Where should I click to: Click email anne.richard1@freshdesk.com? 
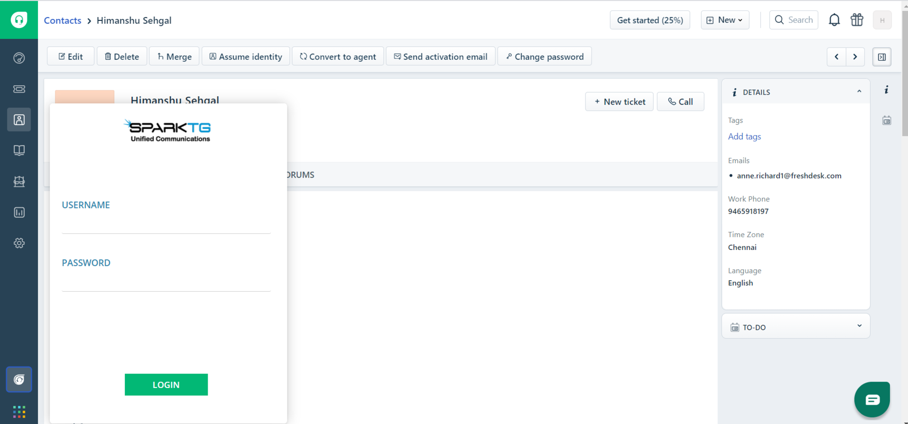click(x=789, y=176)
